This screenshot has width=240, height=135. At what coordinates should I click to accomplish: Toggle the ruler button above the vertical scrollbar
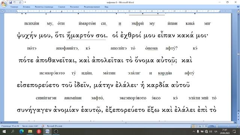click(x=238, y=11)
